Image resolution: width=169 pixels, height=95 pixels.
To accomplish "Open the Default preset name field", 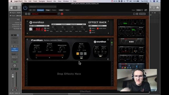I will pyautogui.click(x=44, y=14).
